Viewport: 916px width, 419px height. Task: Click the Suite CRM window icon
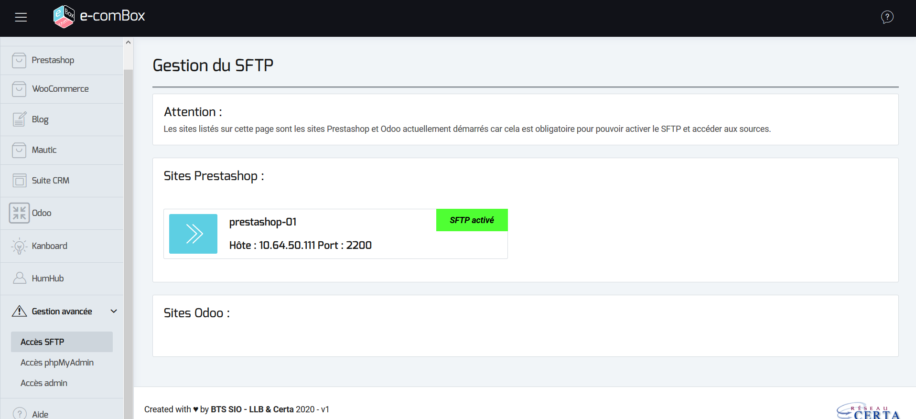[19, 181]
